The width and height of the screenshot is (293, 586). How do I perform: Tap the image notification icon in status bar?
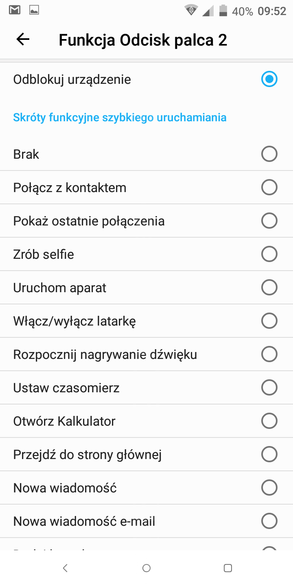click(34, 11)
